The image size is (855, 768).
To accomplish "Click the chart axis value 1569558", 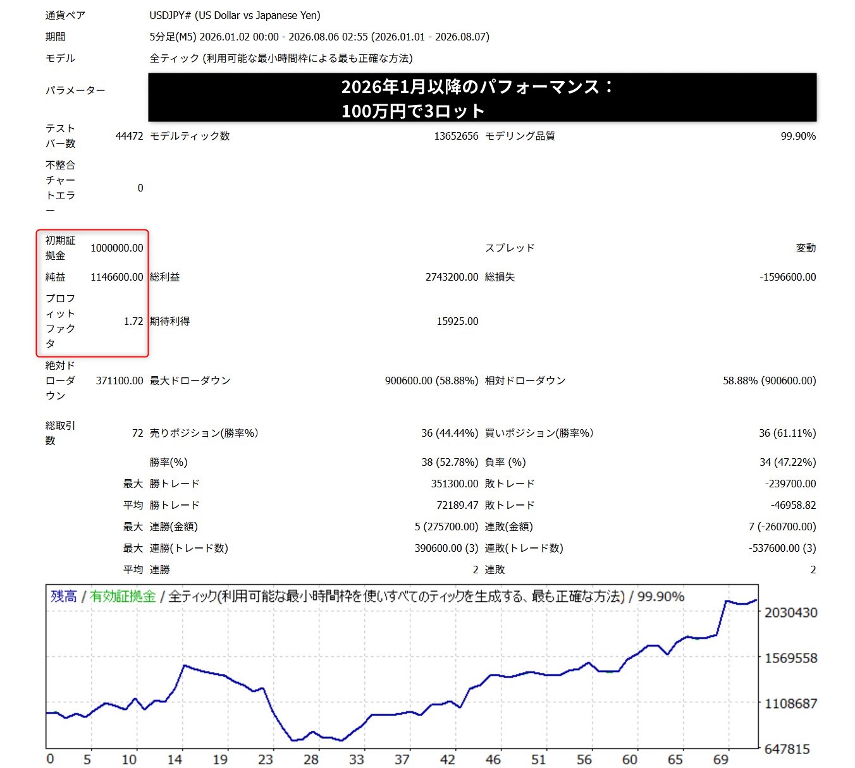I will click(x=791, y=658).
